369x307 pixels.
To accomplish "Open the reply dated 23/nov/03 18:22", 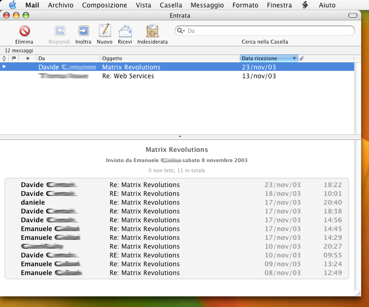I will click(177, 185).
